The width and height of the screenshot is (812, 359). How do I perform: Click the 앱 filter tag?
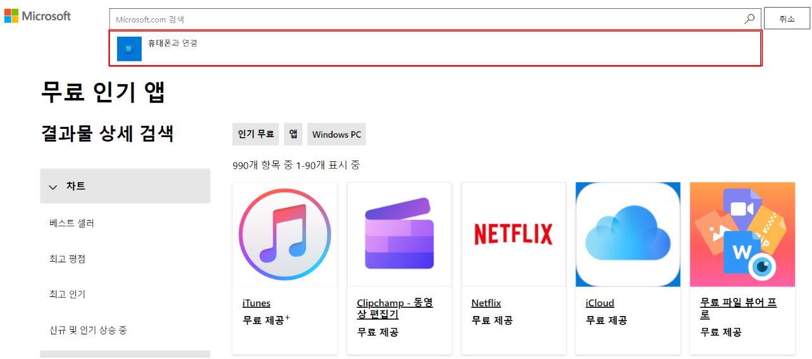coord(293,134)
